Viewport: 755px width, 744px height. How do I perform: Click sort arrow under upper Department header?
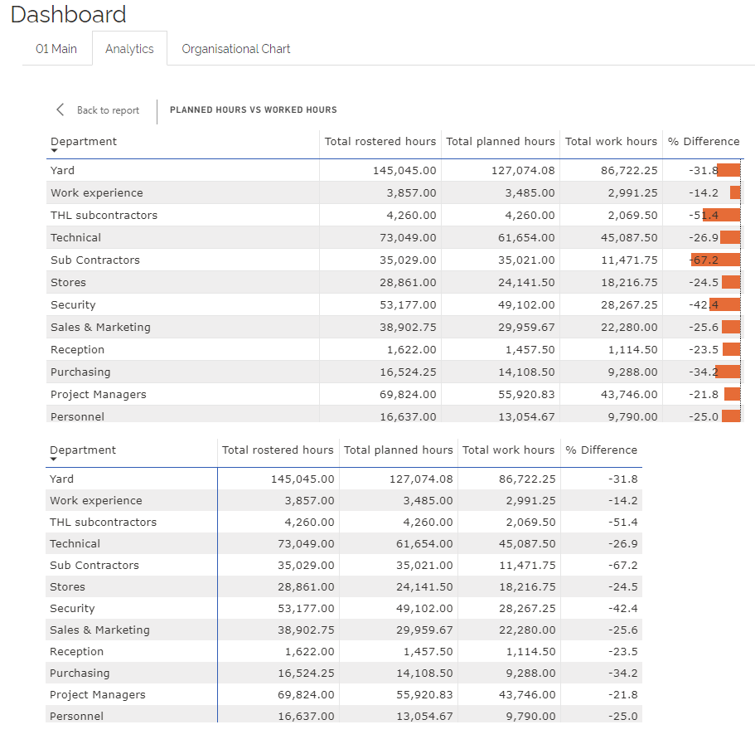click(x=55, y=151)
